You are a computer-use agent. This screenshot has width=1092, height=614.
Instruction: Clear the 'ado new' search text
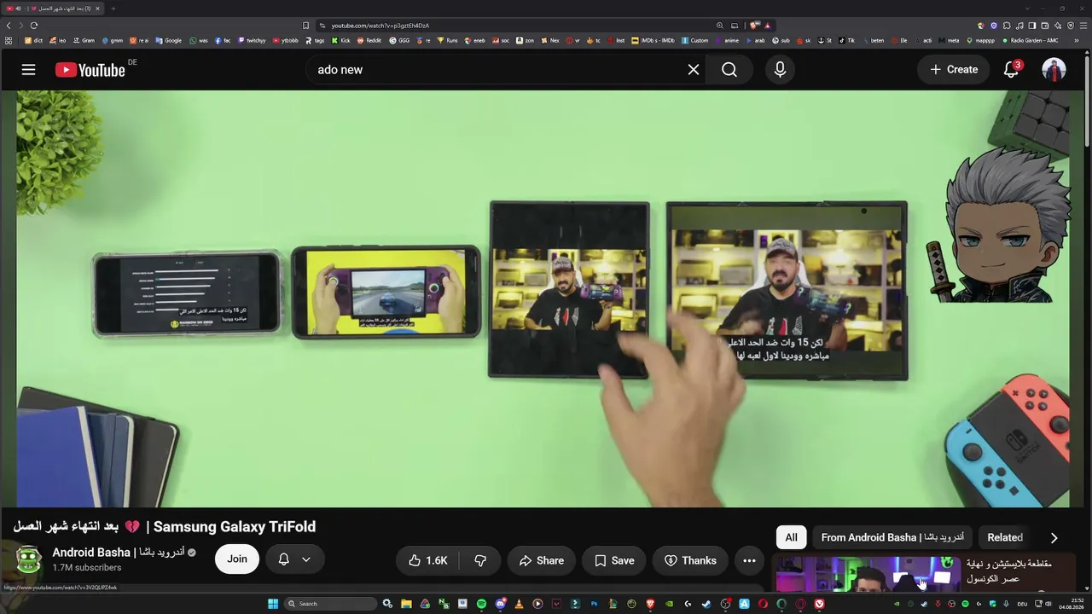pos(694,70)
